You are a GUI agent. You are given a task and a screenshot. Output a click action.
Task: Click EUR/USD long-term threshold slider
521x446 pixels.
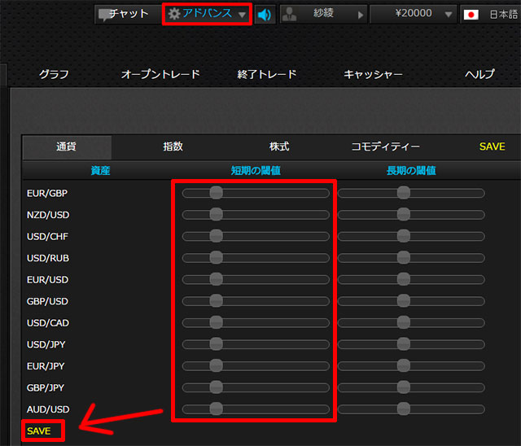[x=411, y=279]
